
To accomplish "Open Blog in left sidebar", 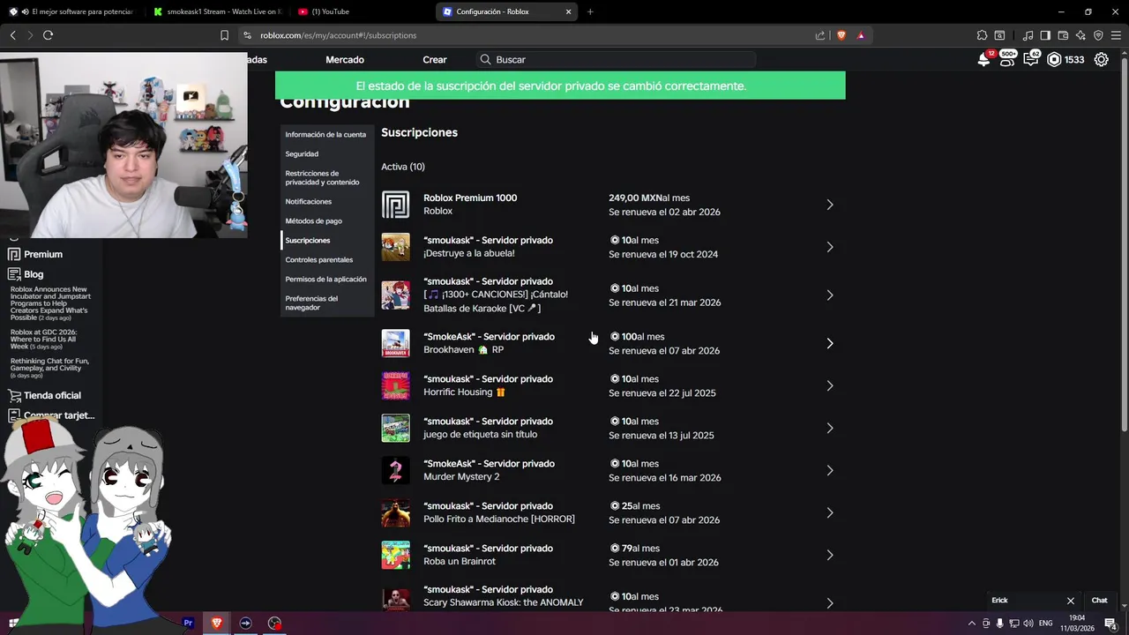I will [26, 274].
